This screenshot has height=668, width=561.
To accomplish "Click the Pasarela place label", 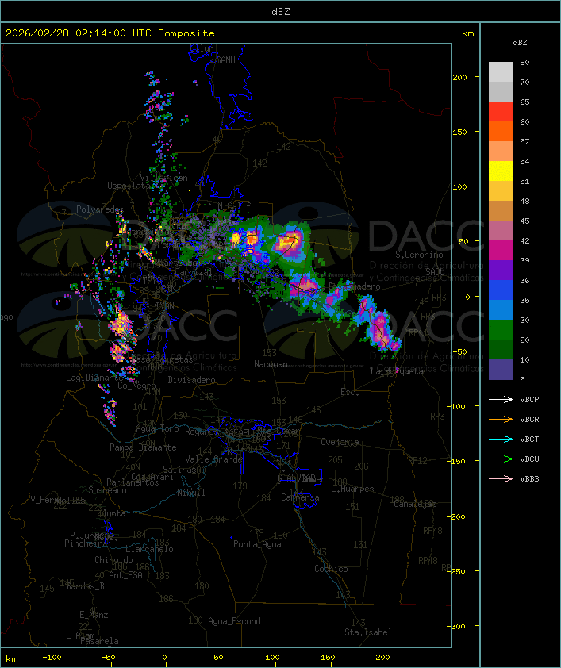I will coord(99,641).
